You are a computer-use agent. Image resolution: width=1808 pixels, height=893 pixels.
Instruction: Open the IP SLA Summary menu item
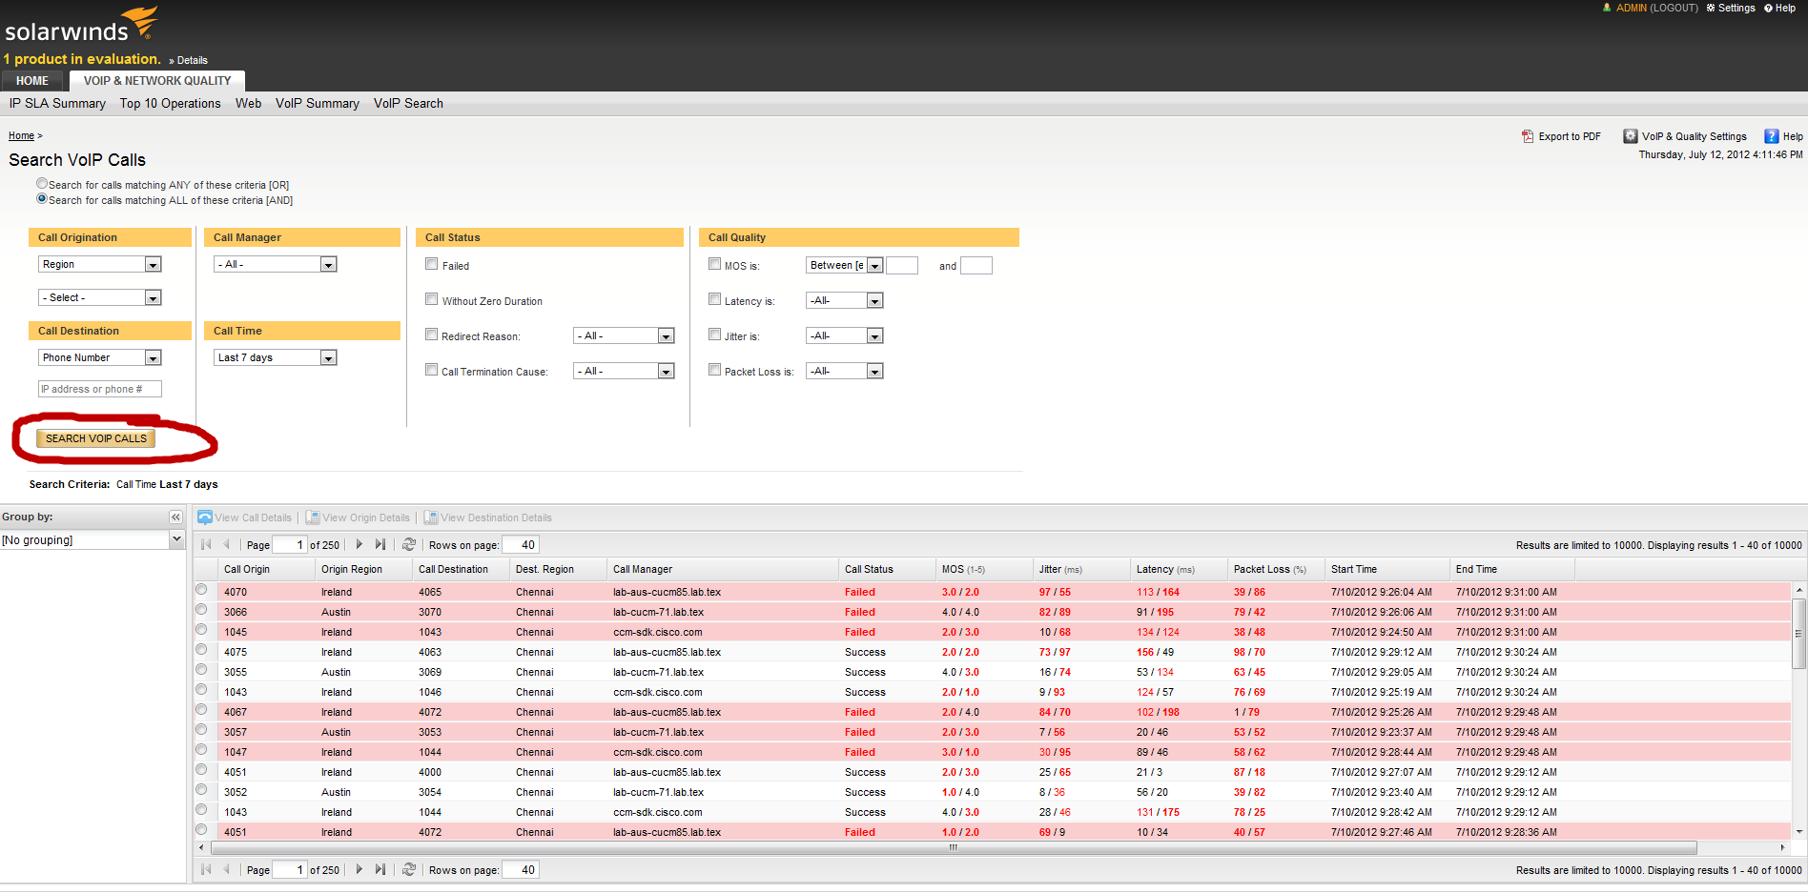coord(57,103)
